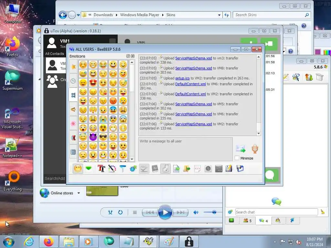Image resolution: width=331 pixels, height=248 pixels.
Task: Click chat log scrollbar down arrow
Action: click(259, 133)
